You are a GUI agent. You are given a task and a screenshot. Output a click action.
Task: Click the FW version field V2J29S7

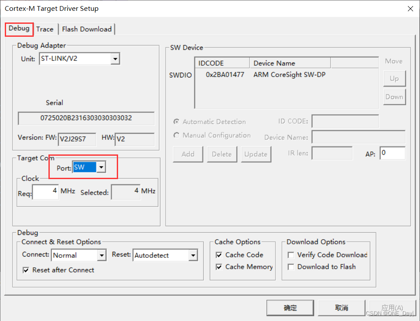point(77,139)
